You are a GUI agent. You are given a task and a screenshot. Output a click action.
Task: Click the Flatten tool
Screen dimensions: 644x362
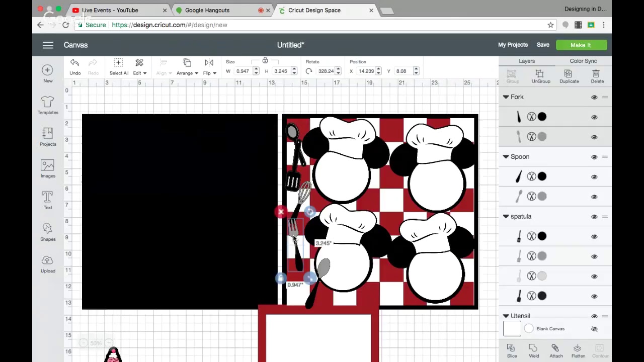pyautogui.click(x=578, y=351)
